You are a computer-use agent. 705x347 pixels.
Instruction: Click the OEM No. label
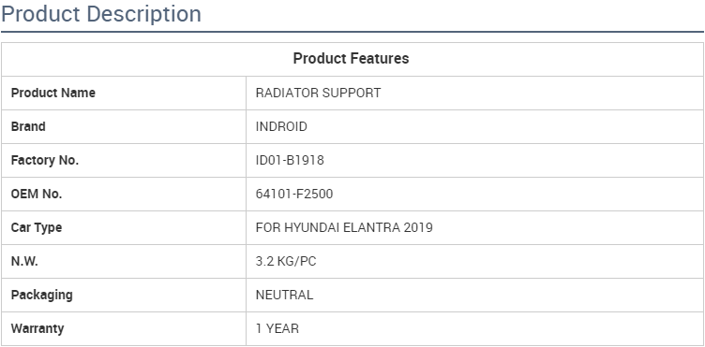pos(37,195)
